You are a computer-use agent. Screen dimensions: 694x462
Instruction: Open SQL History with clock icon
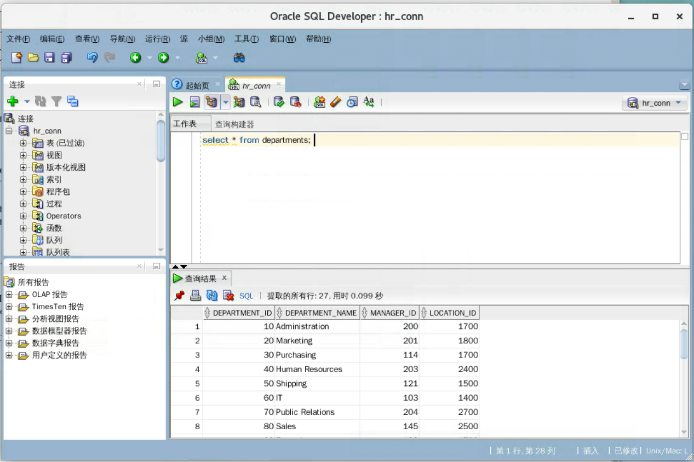(x=352, y=102)
